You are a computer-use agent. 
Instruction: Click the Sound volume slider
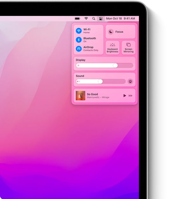101,82
